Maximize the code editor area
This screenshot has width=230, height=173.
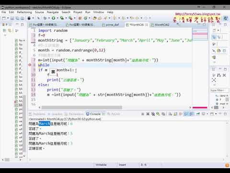coord(204,25)
